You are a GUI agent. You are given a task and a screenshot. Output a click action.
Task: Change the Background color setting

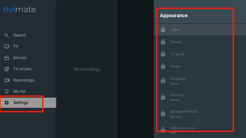[184, 113]
